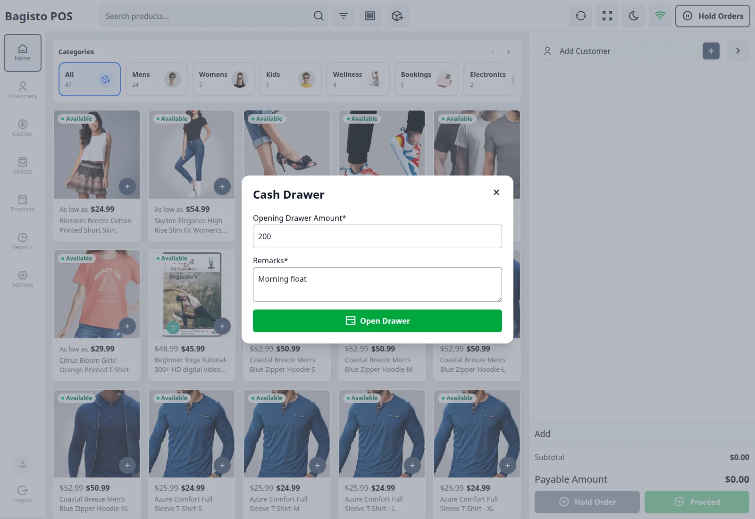Viewport: 755px width, 519px height.
Task: Toggle dark mode moon icon
Action: click(634, 16)
